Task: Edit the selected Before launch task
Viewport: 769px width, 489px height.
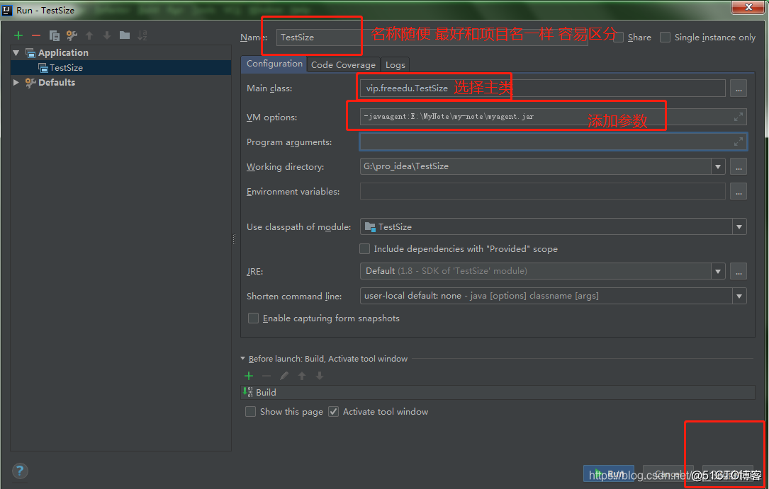Action: point(284,376)
